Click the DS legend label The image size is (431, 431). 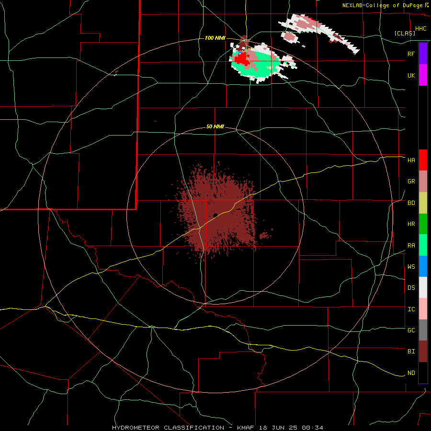pyautogui.click(x=411, y=288)
